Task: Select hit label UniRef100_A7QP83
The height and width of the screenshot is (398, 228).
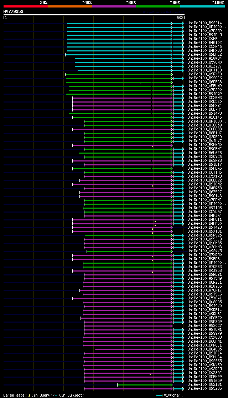Action: coord(204,267)
